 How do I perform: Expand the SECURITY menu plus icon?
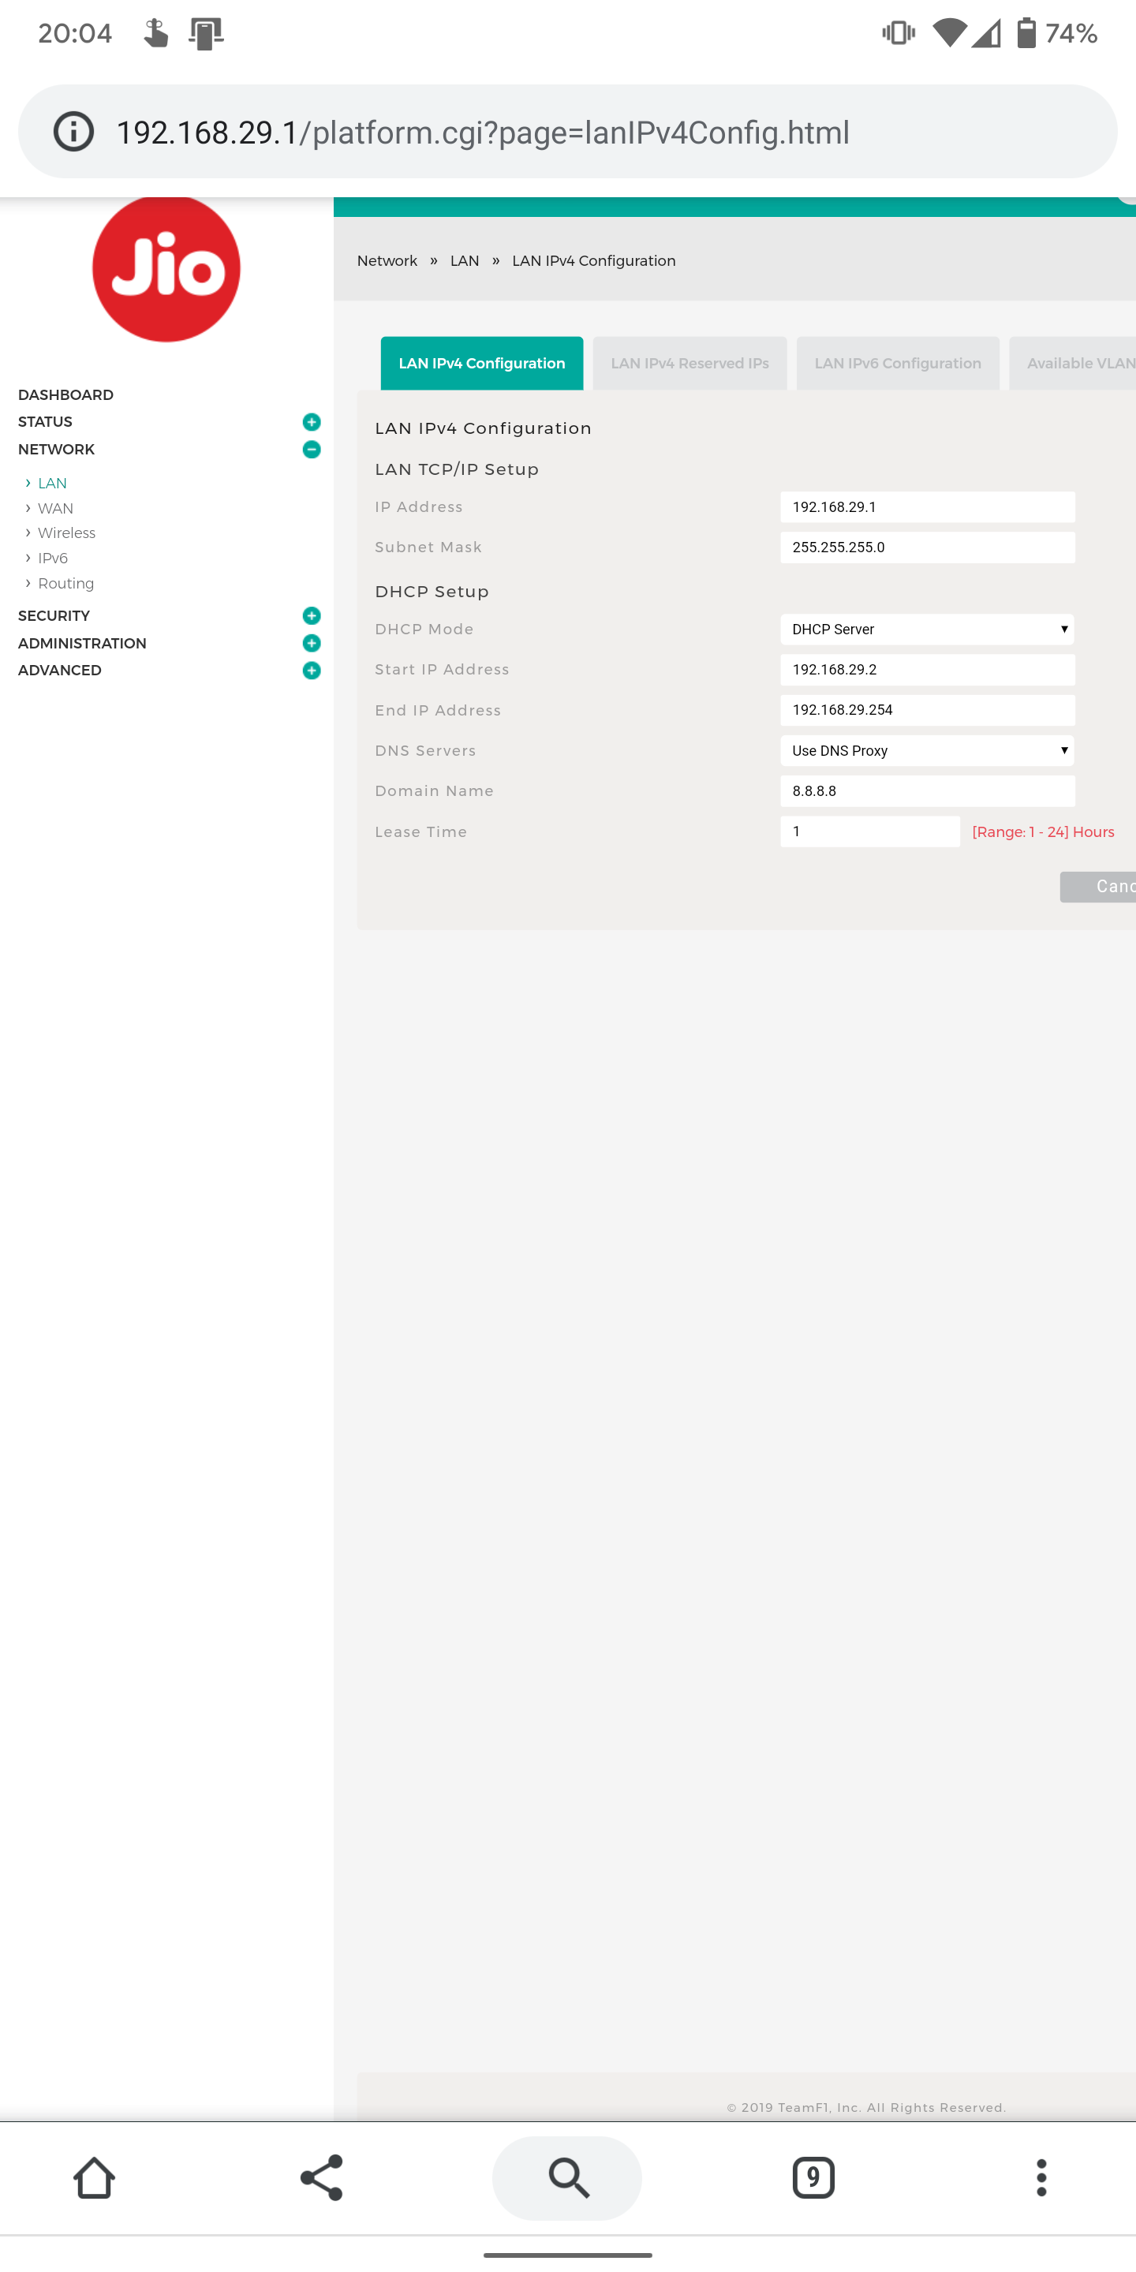tap(312, 615)
